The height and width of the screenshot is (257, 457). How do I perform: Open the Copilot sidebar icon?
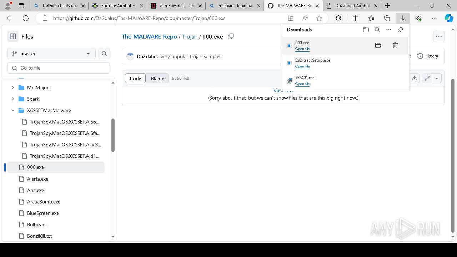coord(449,18)
